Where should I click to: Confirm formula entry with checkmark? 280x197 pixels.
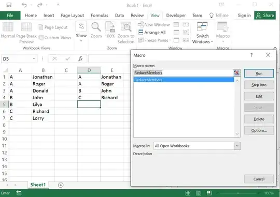(67, 58)
